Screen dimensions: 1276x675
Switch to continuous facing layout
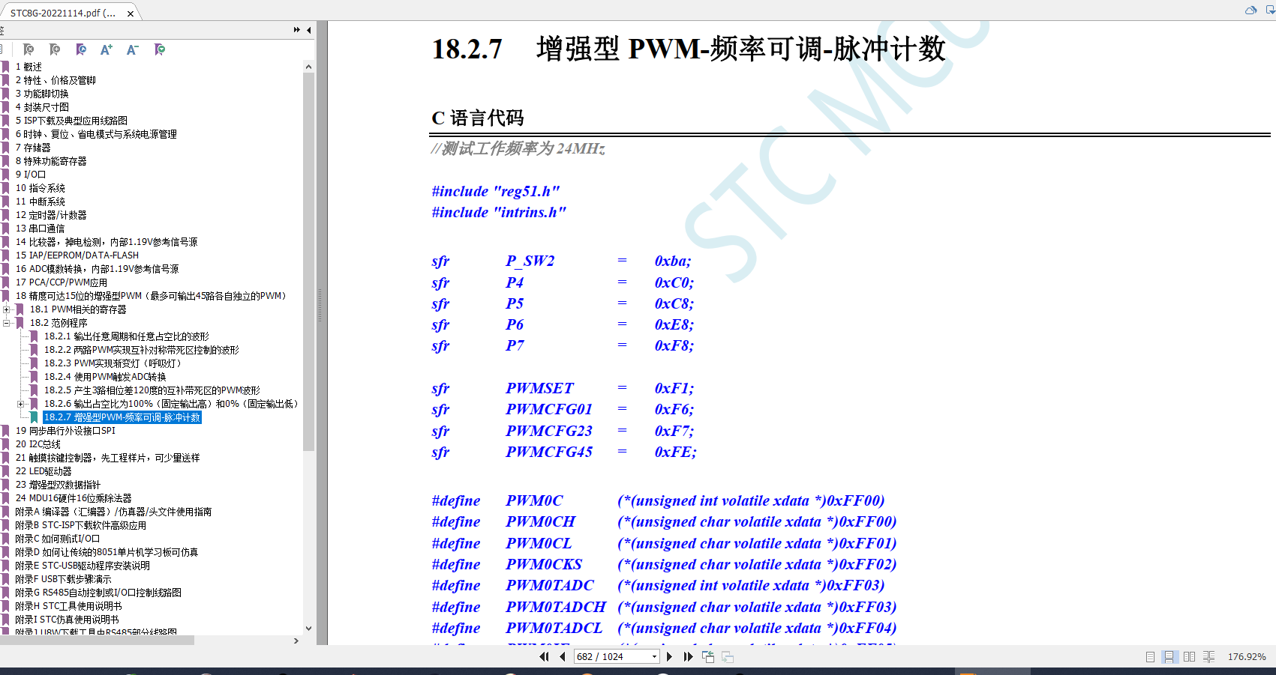click(1208, 656)
